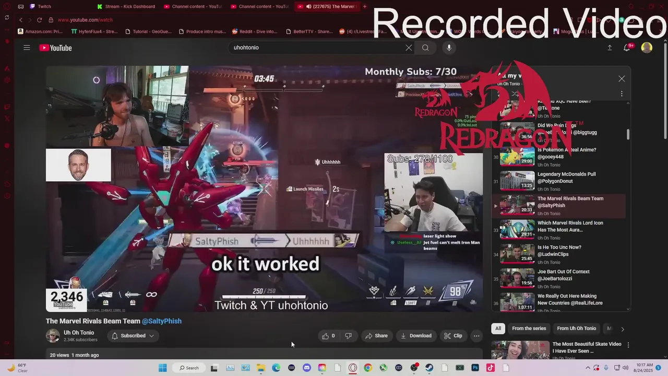Image resolution: width=668 pixels, height=376 pixels.
Task: Open the Produce intro music bookmark
Action: pyautogui.click(x=202, y=31)
